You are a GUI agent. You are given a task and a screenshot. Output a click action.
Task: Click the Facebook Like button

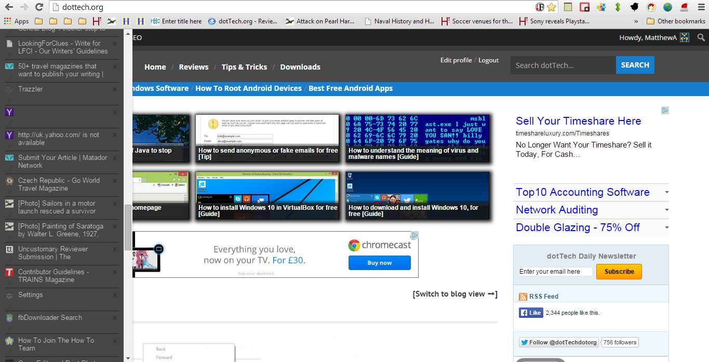[530, 312]
